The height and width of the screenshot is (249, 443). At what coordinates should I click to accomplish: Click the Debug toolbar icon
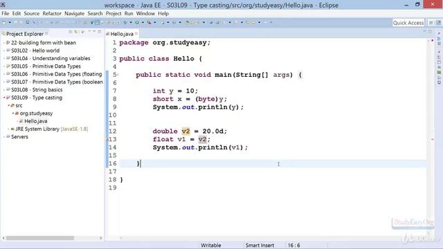point(125,23)
